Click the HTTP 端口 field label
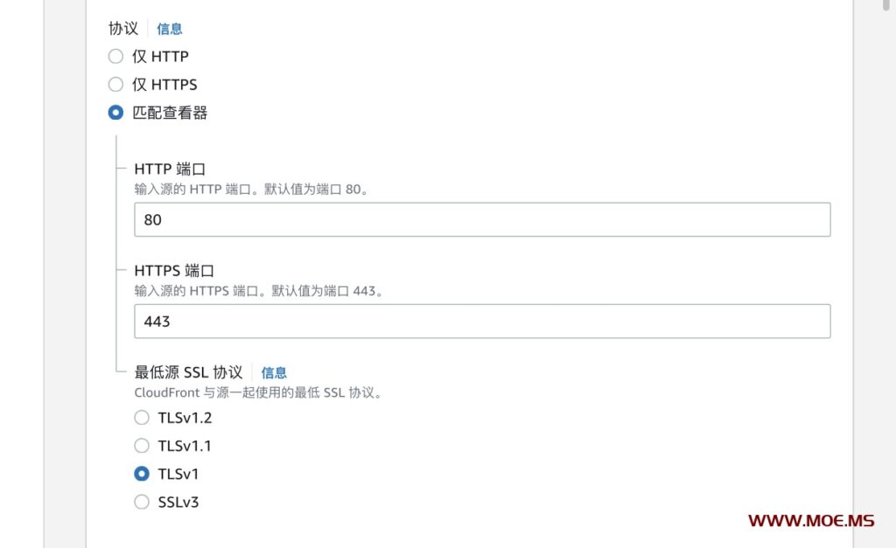The height and width of the screenshot is (548, 896). (x=170, y=169)
